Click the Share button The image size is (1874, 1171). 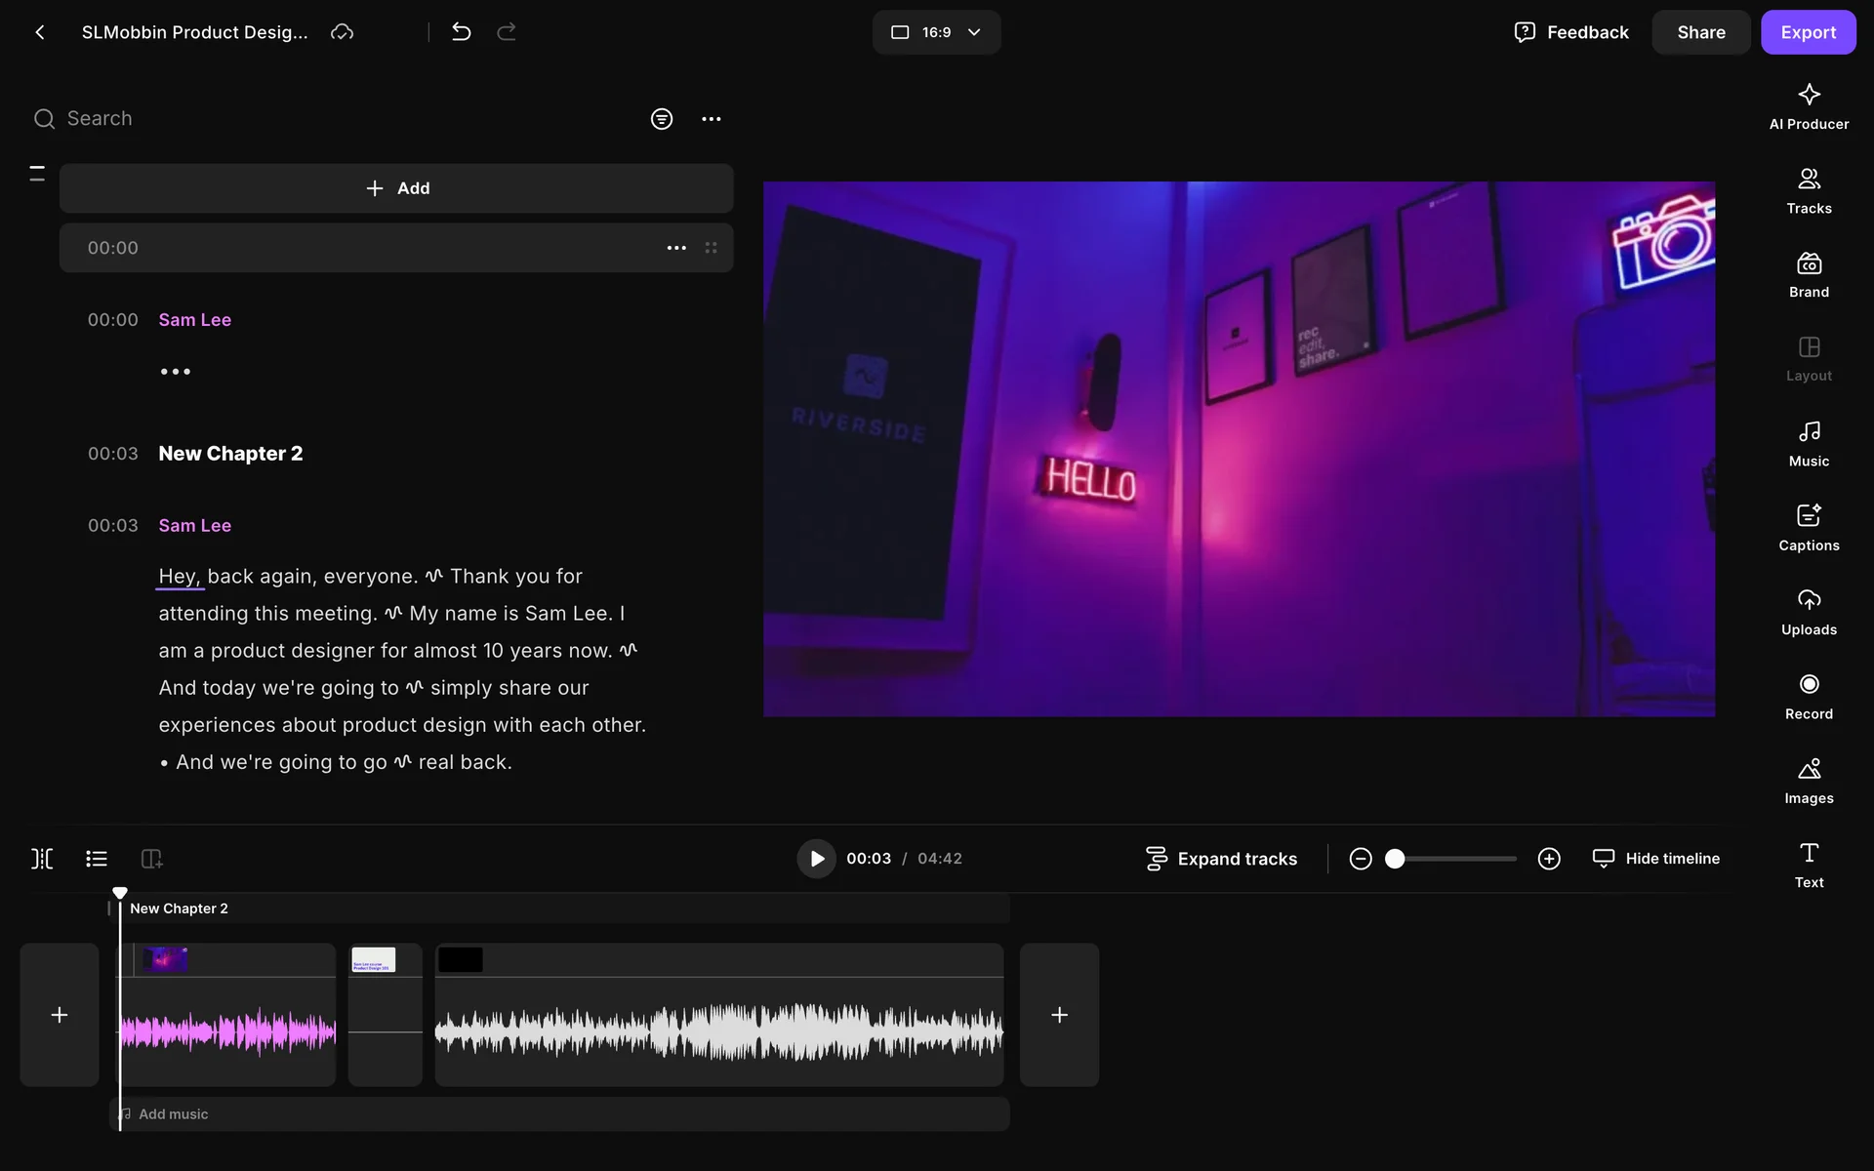(x=1699, y=32)
